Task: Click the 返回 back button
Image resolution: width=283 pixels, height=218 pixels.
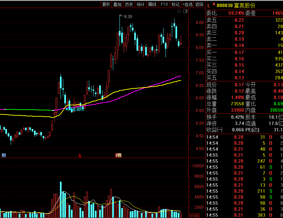Action: [199, 5]
